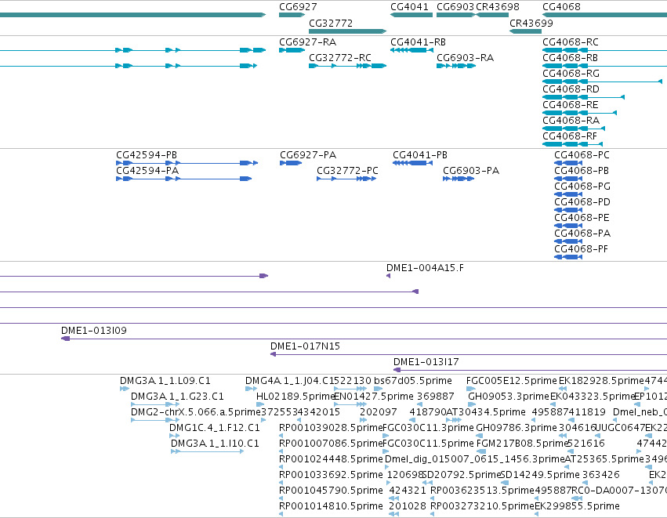Click the DME1-004A15.F clone marker

[389, 276]
